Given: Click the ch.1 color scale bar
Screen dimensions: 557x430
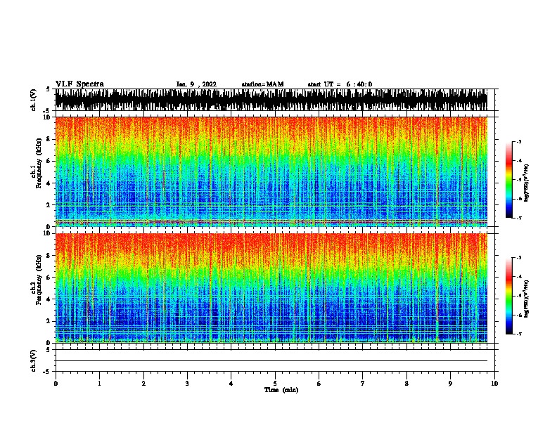Looking at the screenshot, I should click(509, 180).
